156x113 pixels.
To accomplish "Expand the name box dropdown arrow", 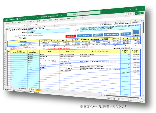I will coord(25,25).
